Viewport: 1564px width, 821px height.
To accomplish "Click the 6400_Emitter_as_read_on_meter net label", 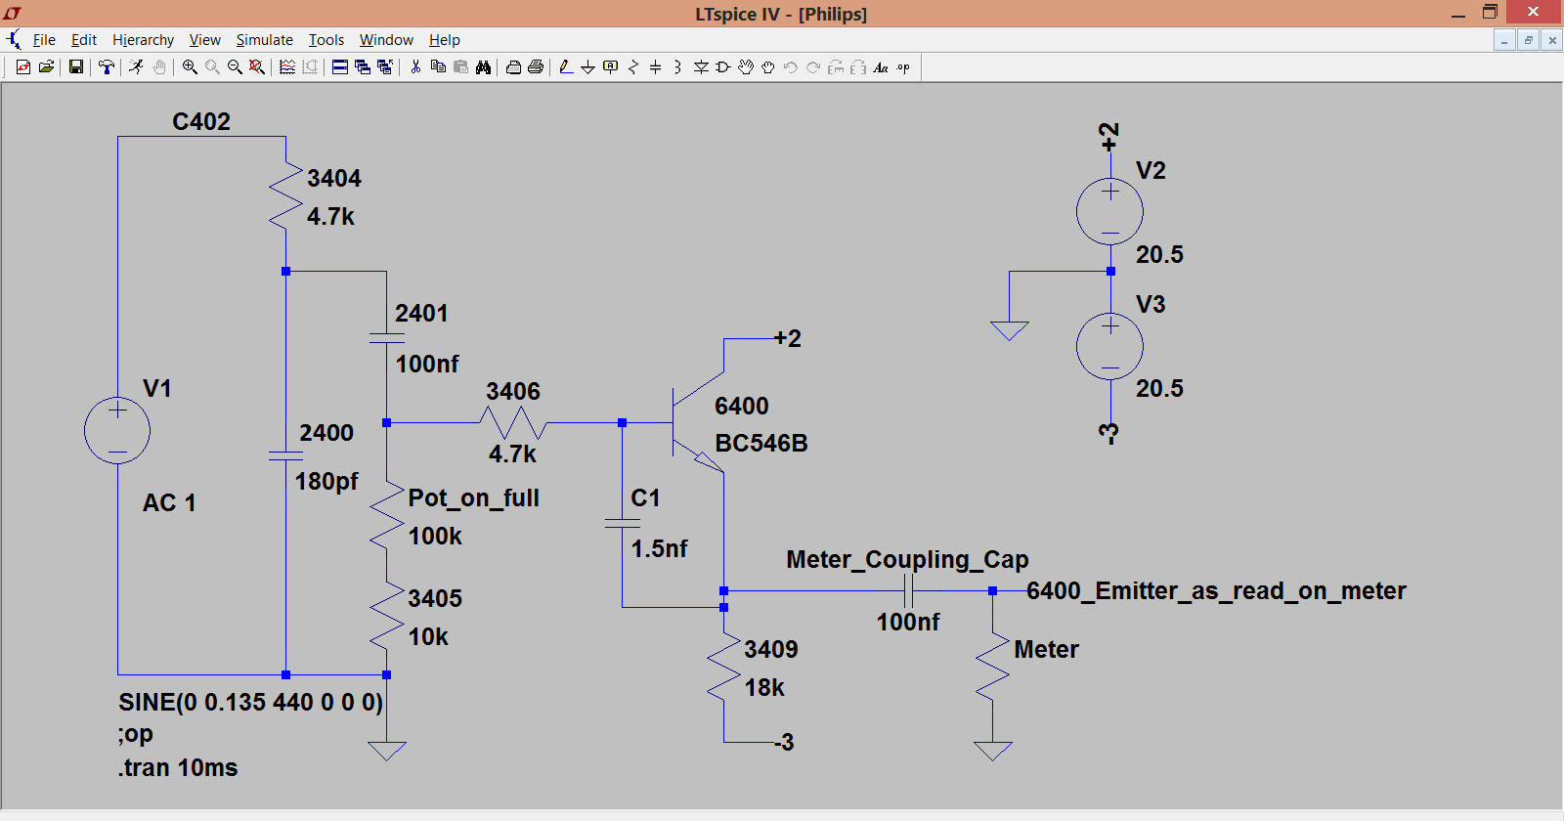I will [1216, 590].
